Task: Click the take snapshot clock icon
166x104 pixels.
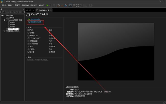Action: click(x=59, y=5)
